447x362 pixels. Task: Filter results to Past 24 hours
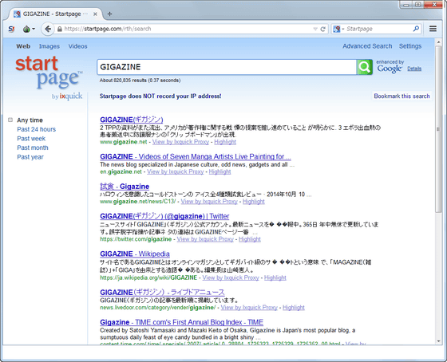point(37,129)
